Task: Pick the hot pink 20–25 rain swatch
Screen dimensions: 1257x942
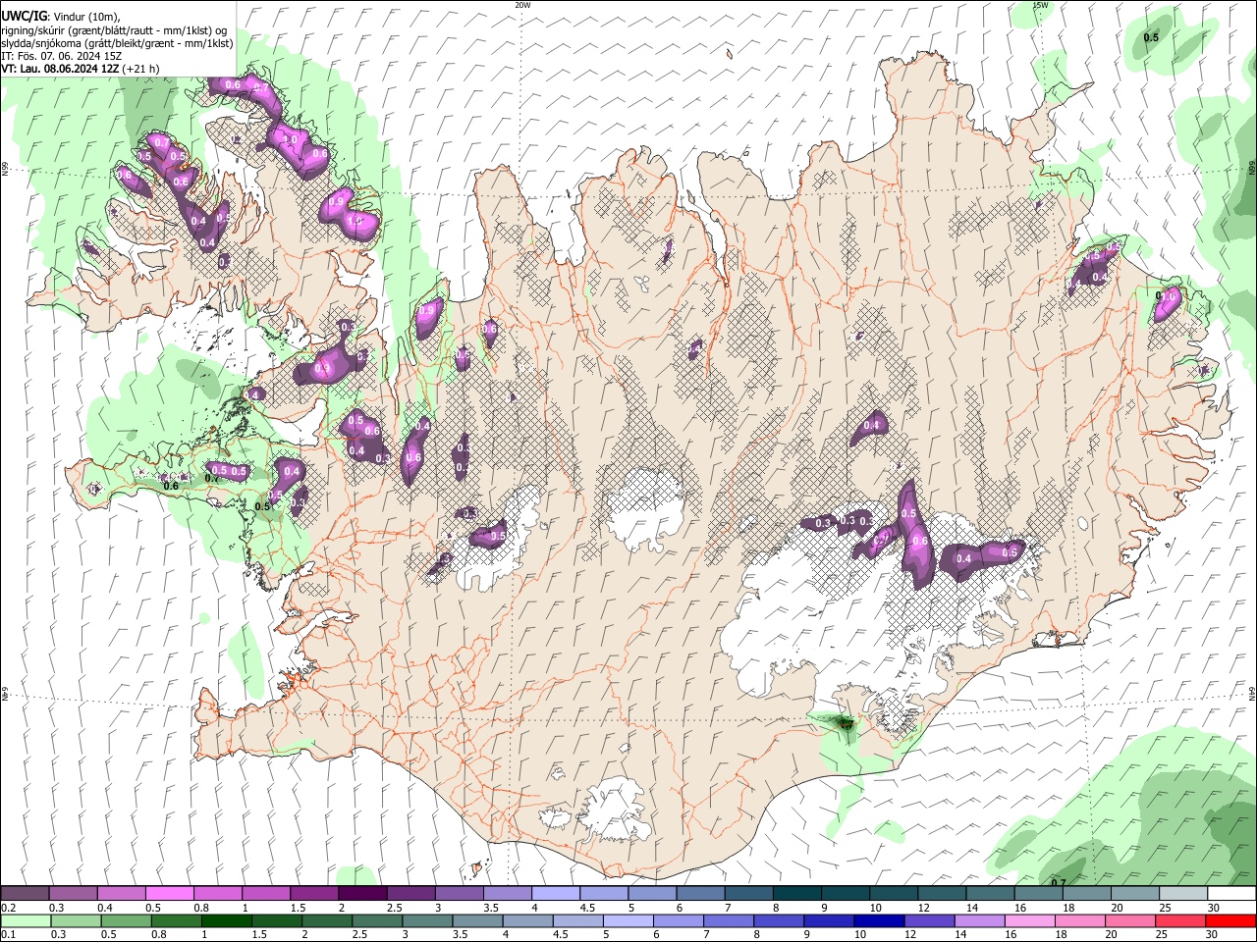Action: coord(1130,920)
